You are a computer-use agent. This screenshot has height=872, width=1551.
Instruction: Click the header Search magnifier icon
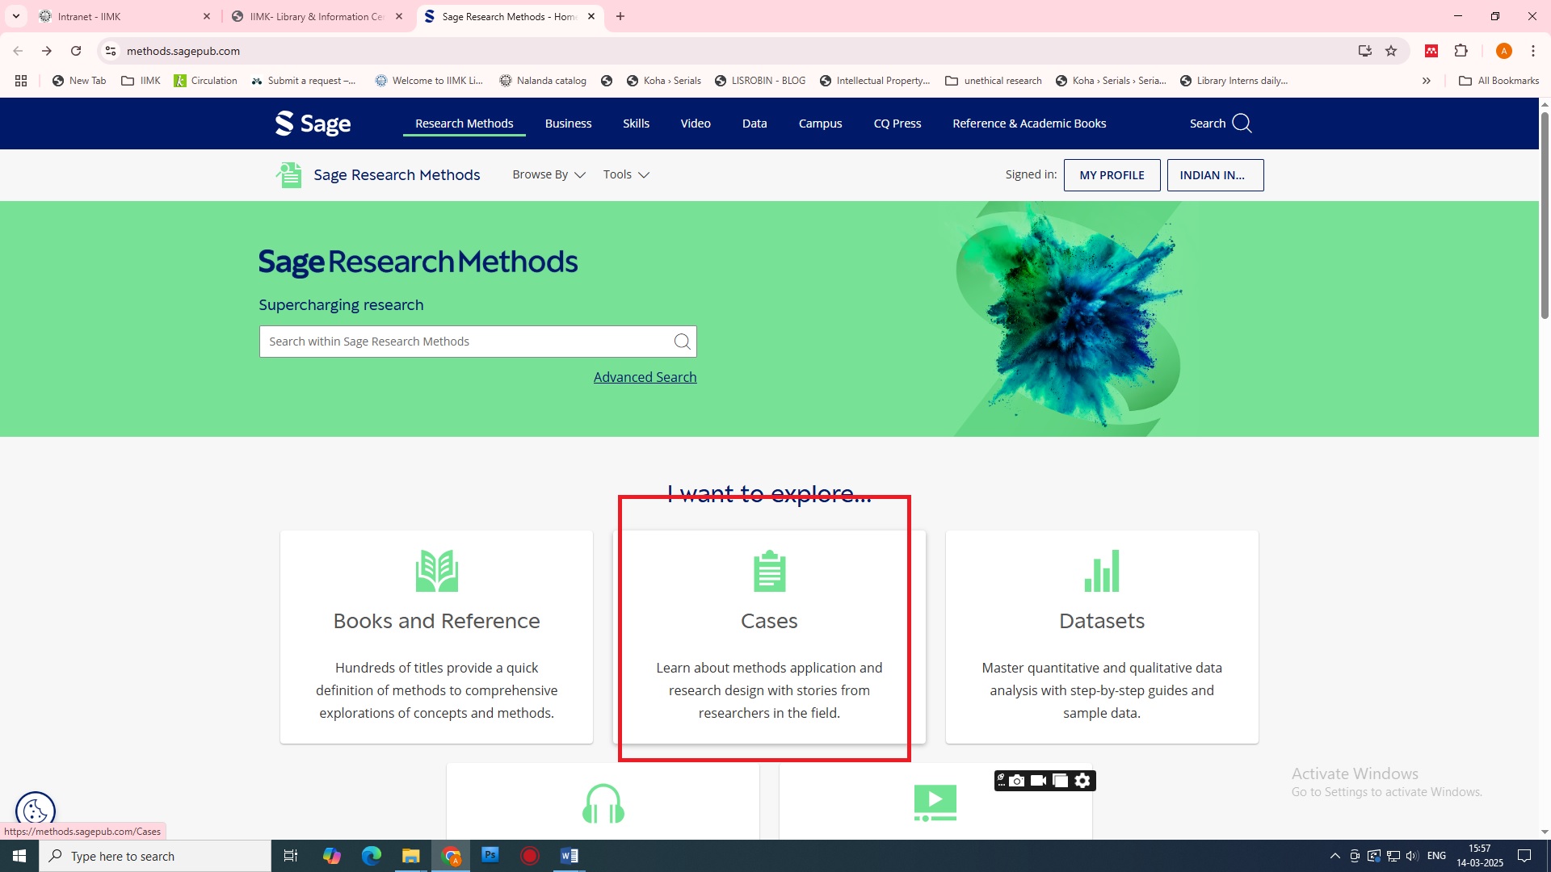point(1242,124)
